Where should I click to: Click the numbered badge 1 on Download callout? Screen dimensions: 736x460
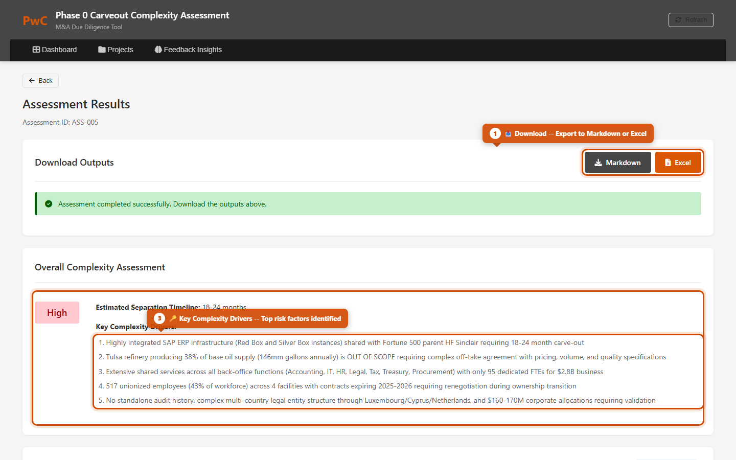[x=495, y=133]
